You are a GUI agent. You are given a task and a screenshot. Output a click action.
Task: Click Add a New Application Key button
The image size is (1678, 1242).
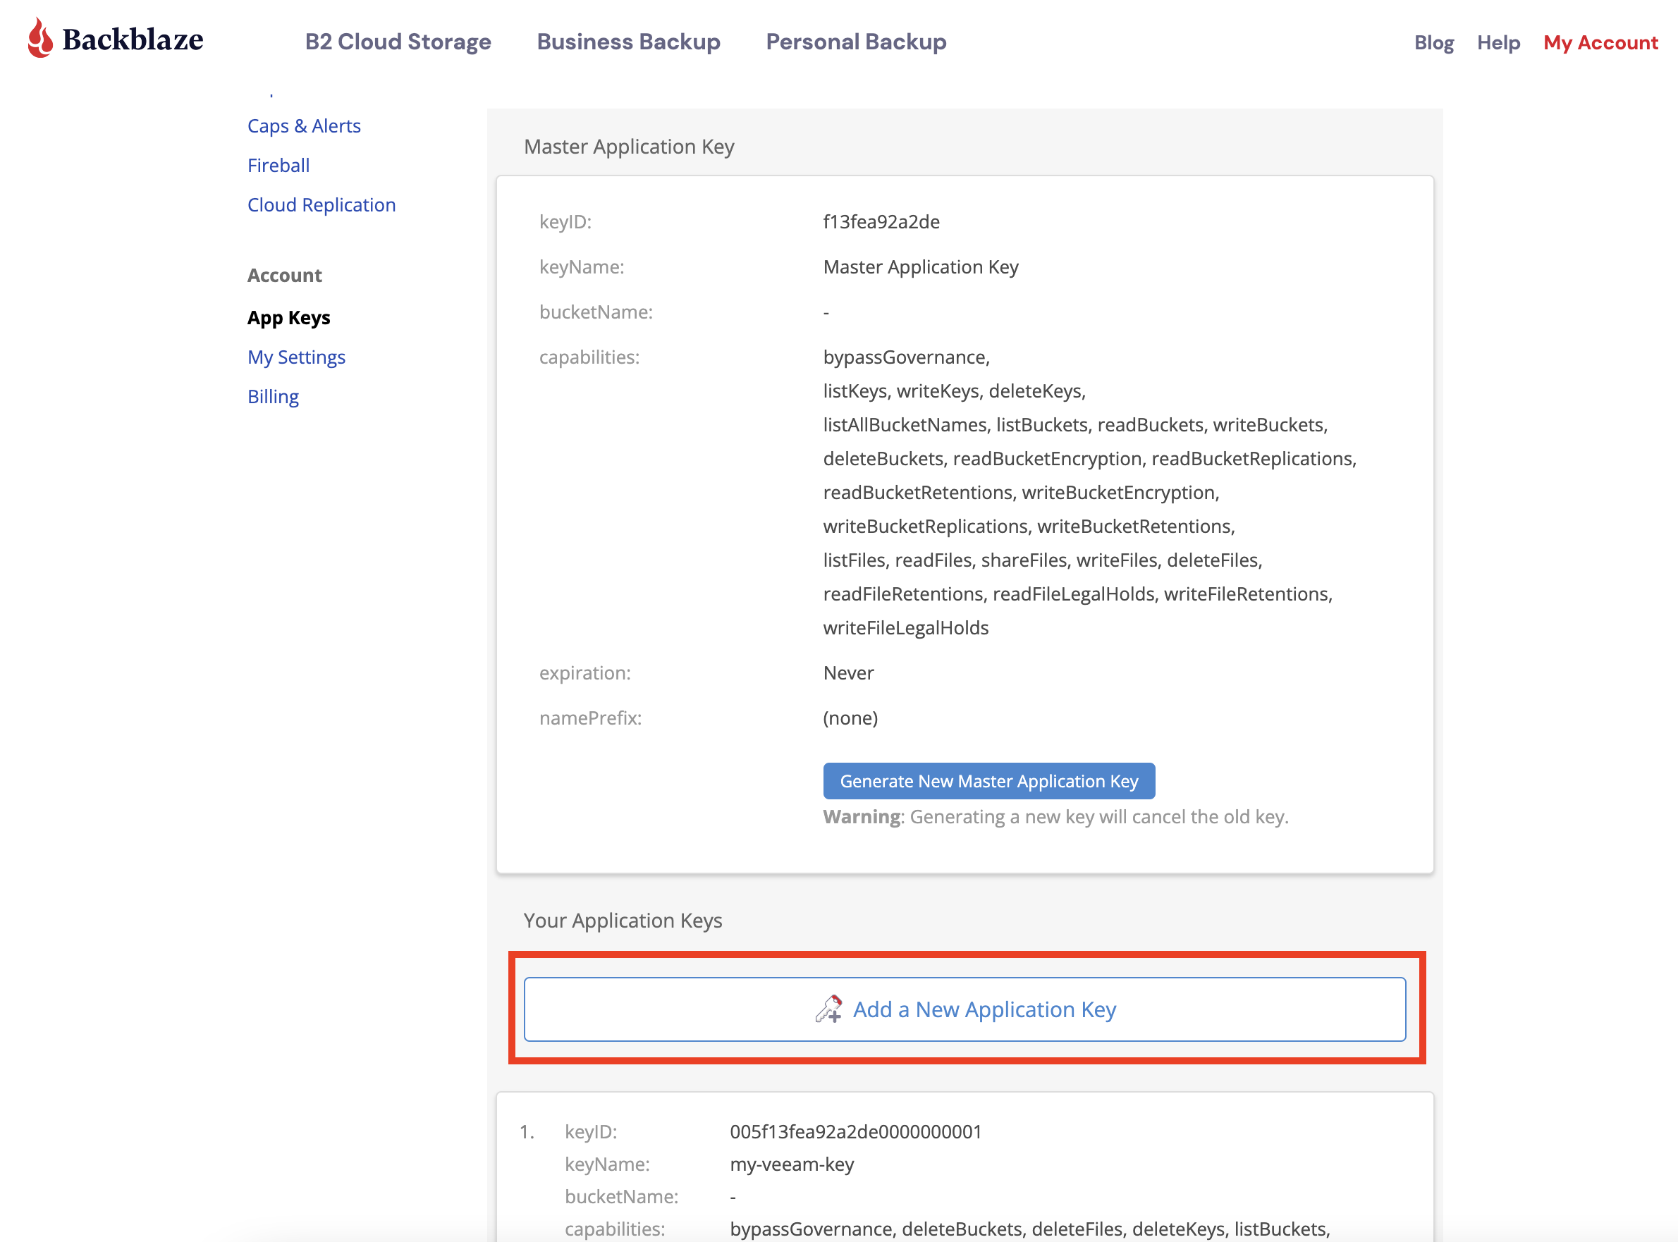coord(964,1009)
